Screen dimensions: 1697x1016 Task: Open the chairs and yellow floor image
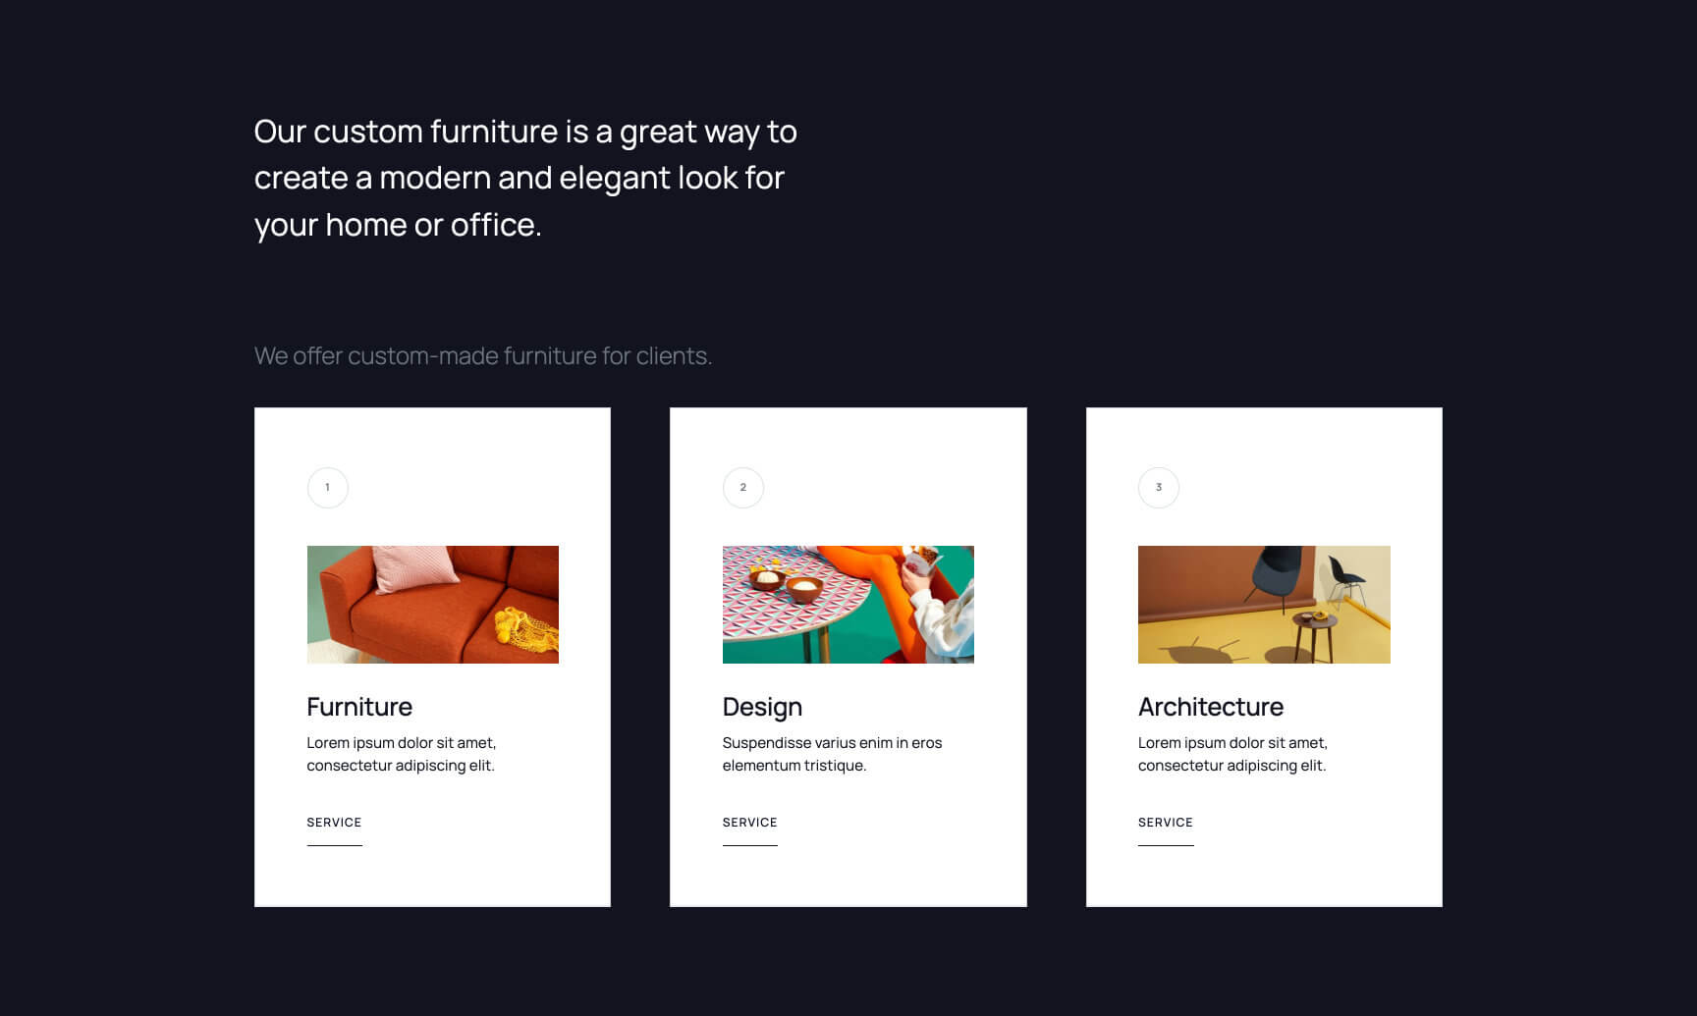point(1264,605)
